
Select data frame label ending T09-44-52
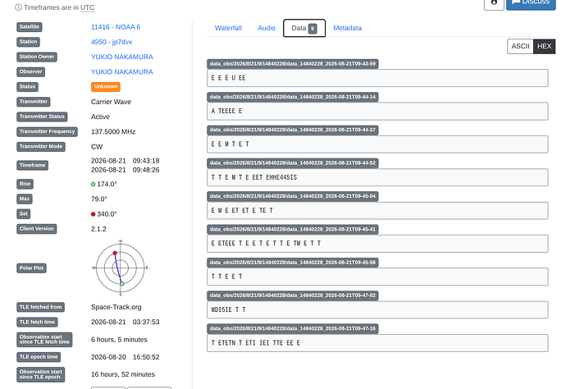click(x=293, y=163)
